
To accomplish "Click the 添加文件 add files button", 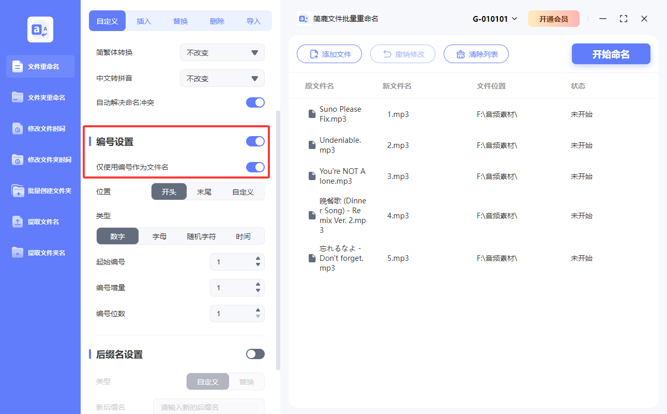I will (329, 54).
